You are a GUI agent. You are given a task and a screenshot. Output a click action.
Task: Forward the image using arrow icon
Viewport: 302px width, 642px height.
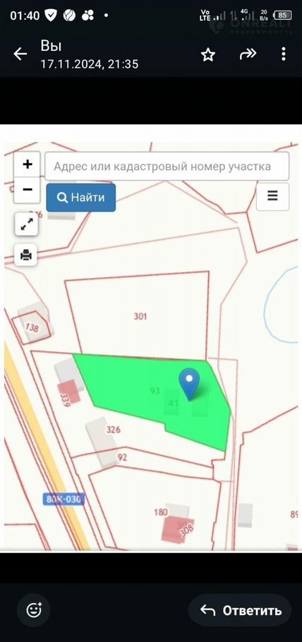click(x=248, y=54)
